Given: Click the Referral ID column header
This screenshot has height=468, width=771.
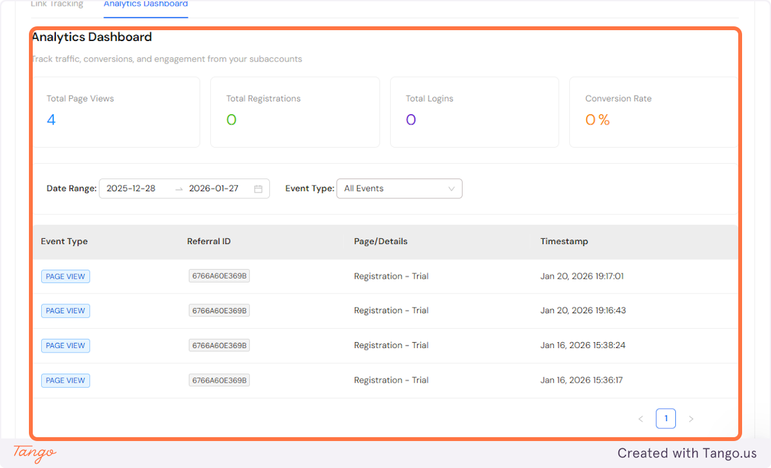Looking at the screenshot, I should pyautogui.click(x=209, y=241).
